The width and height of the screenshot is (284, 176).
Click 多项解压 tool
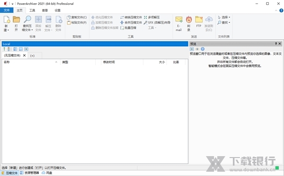coord(152,18)
